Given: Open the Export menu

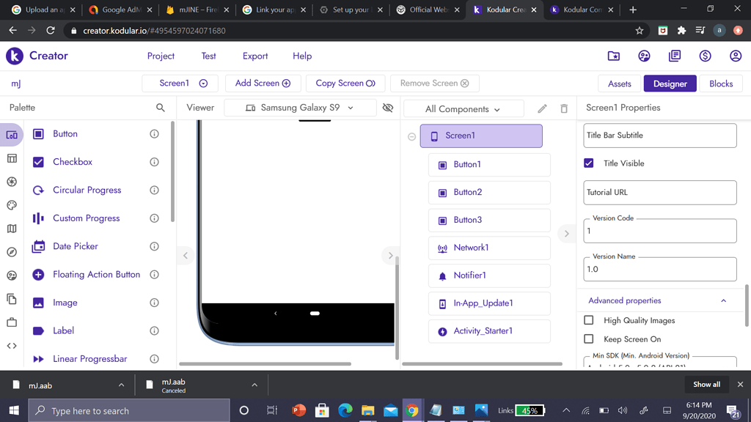Looking at the screenshot, I should coord(255,56).
